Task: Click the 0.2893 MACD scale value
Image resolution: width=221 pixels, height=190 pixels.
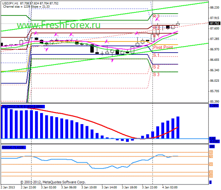Action: tap(214, 106)
